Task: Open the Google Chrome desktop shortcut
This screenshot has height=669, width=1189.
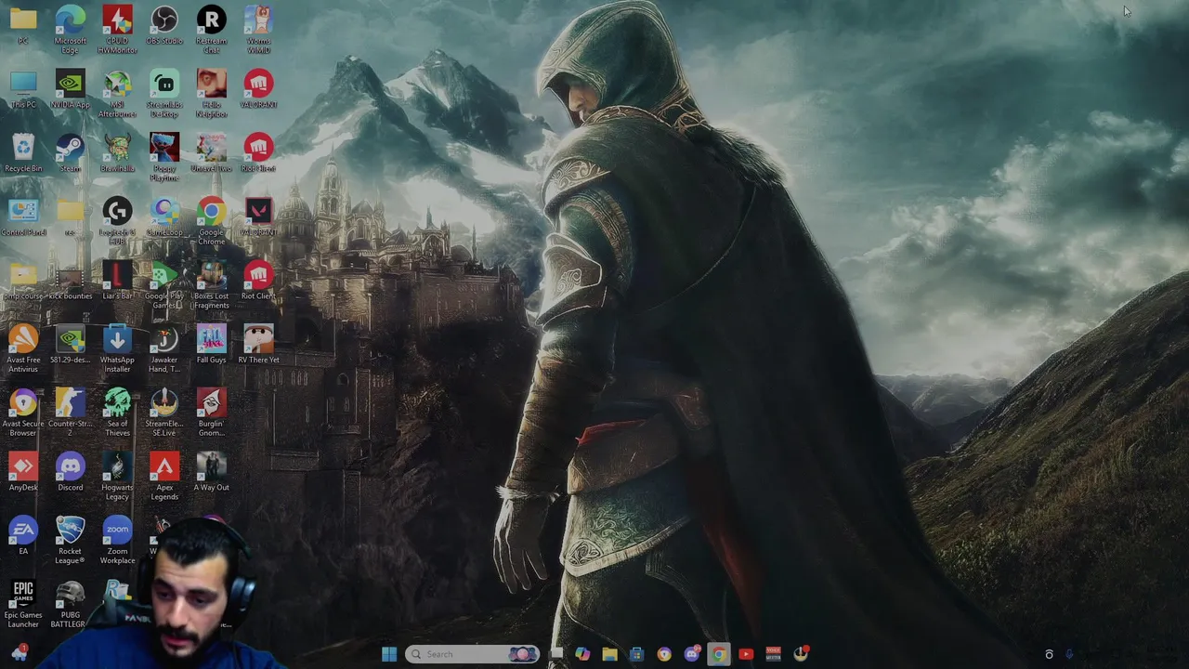Action: pos(211,221)
